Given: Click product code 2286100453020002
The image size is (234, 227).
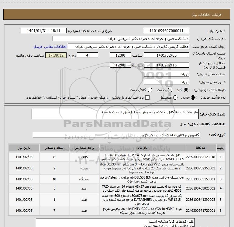Looking at the screenshot, I should tap(201, 188).
